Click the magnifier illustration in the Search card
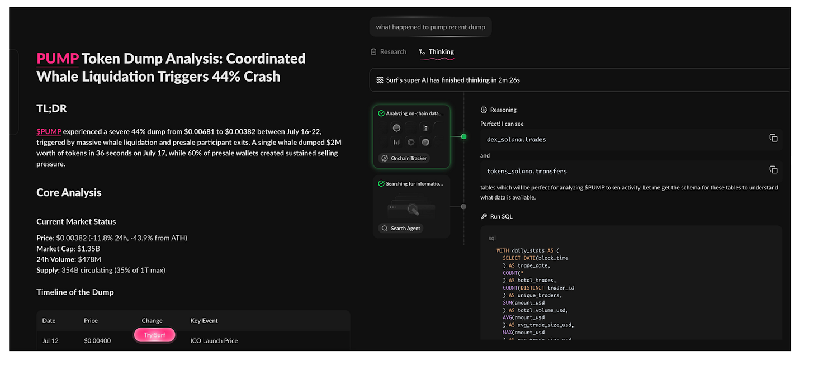 coord(413,210)
